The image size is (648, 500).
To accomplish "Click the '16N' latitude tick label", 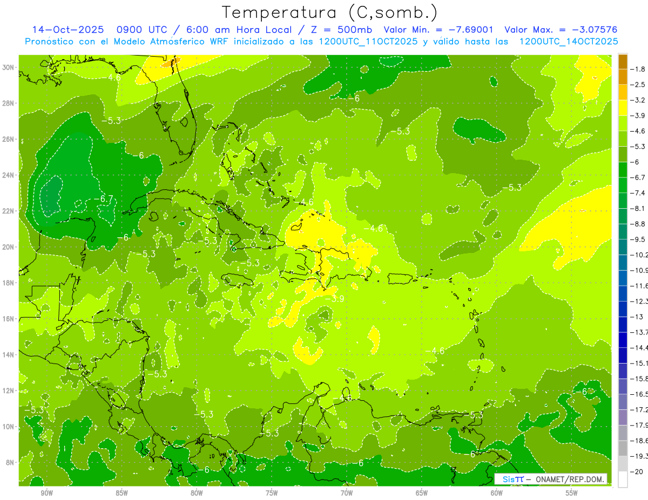I will pyautogui.click(x=8, y=319).
